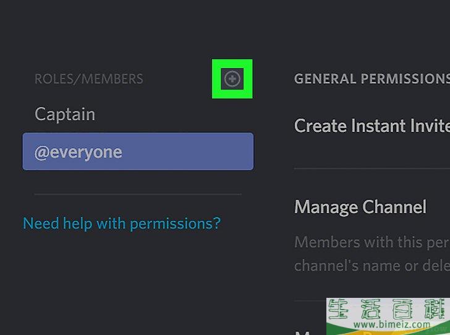Click the "channel's name or dele" description line

pyautogui.click(x=371, y=265)
